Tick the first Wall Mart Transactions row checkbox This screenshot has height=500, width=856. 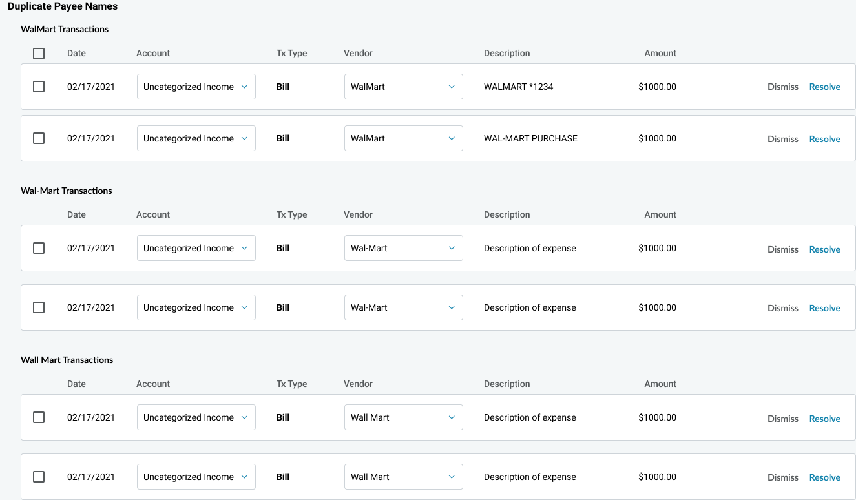tap(39, 417)
